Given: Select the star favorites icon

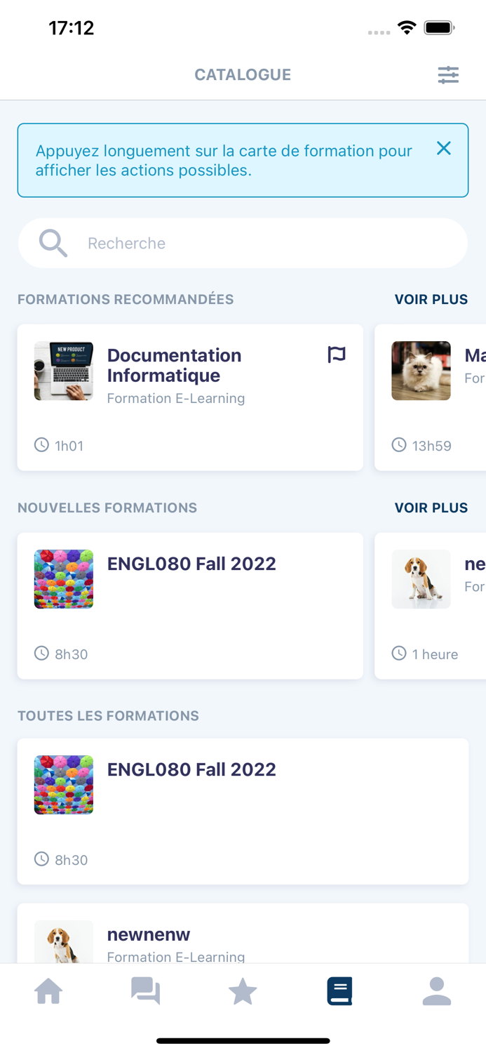Looking at the screenshot, I should (x=243, y=991).
